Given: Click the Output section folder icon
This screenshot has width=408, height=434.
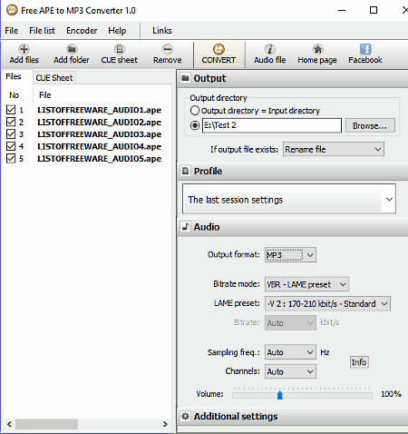Looking at the screenshot, I should click(x=185, y=78).
